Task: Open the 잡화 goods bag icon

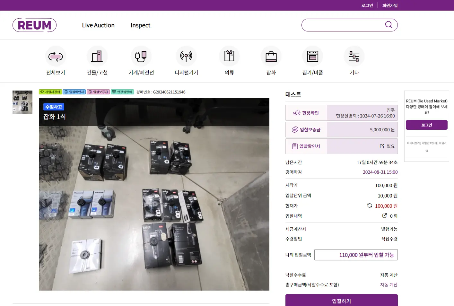Action: pos(271,57)
